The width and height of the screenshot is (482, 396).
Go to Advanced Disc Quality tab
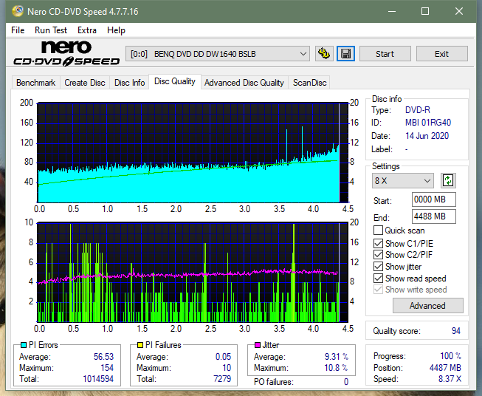pos(244,83)
